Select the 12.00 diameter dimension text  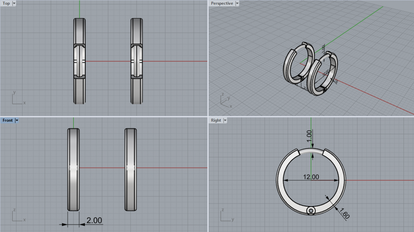(x=311, y=177)
